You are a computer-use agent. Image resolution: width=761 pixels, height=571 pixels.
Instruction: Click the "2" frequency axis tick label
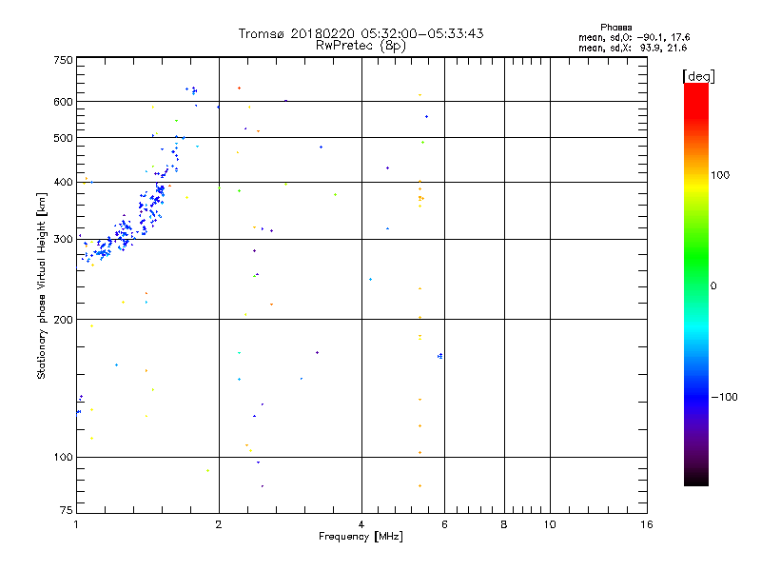[219, 524]
